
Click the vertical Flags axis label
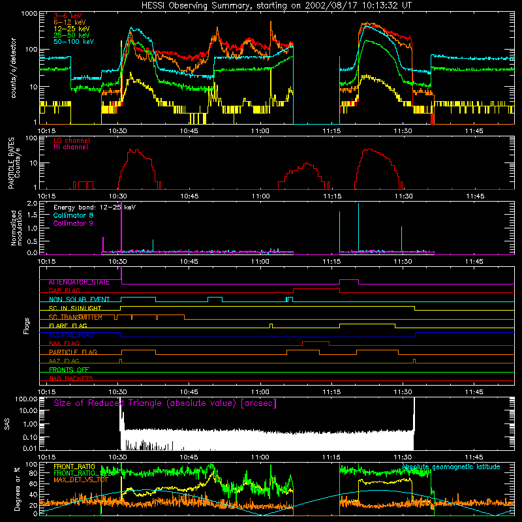click(x=26, y=326)
